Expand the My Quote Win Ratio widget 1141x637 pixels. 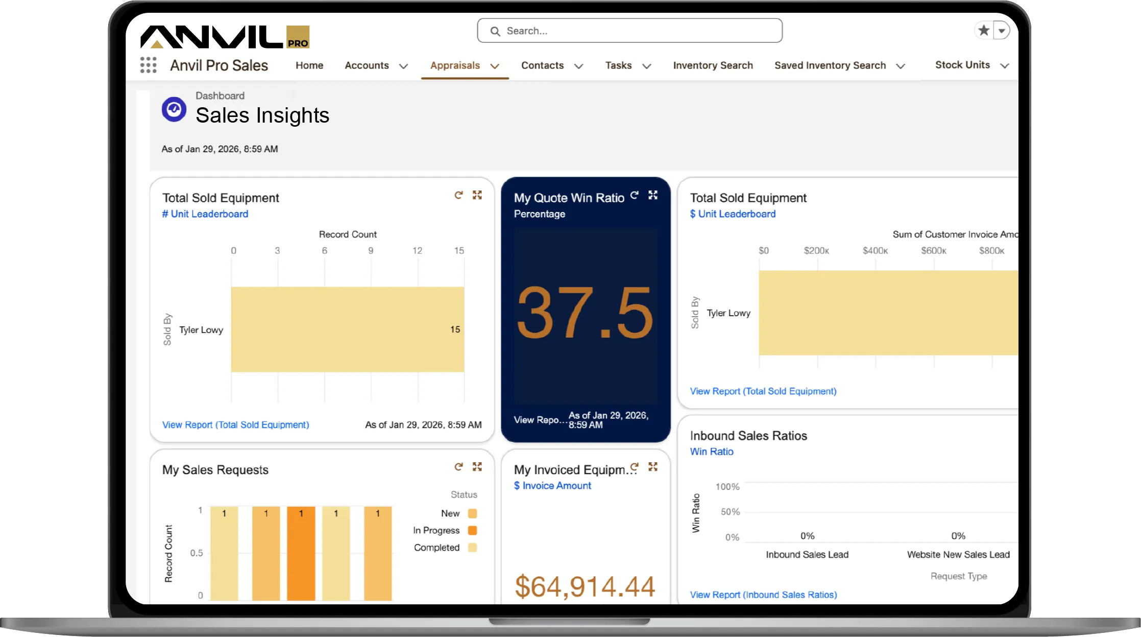point(653,195)
